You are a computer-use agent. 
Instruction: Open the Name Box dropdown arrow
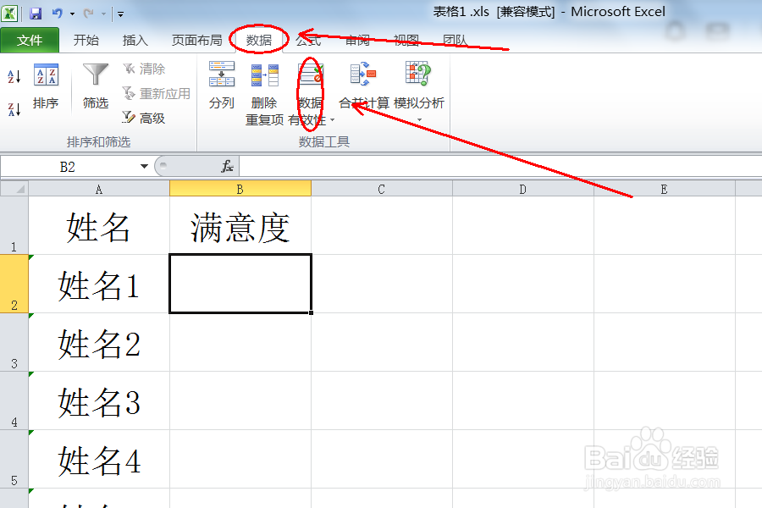[144, 166]
